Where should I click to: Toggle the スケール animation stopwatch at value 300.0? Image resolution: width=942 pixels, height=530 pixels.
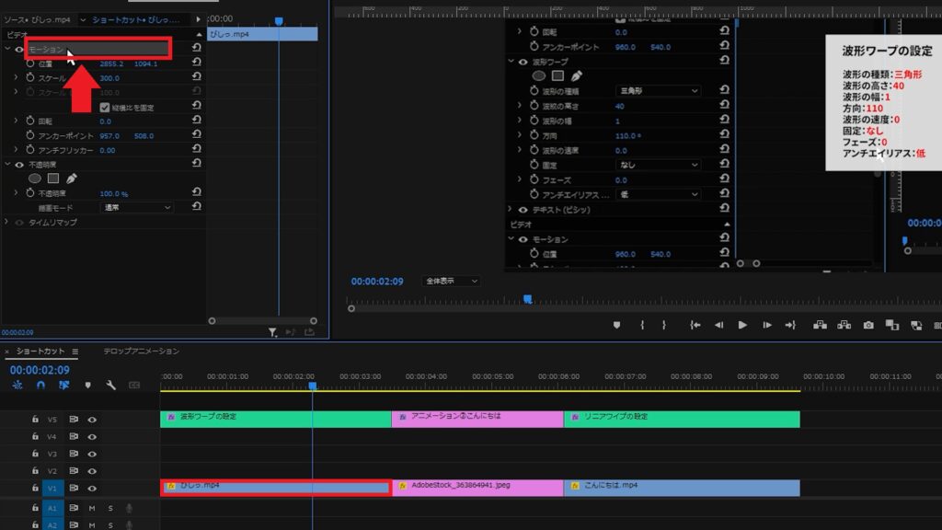30,77
